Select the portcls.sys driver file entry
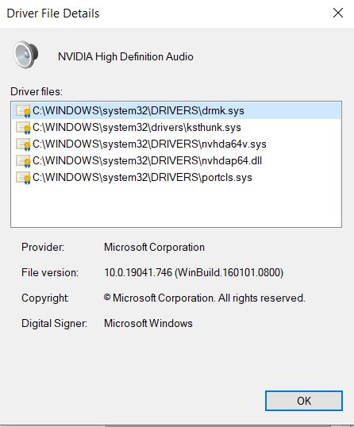Image resolution: width=354 pixels, height=427 pixels. coord(176,177)
